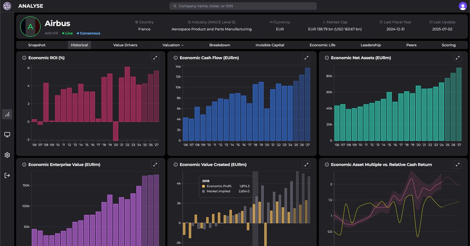Click the gray Market Implied legend swatch
The height and width of the screenshot is (246, 470).
click(x=203, y=191)
